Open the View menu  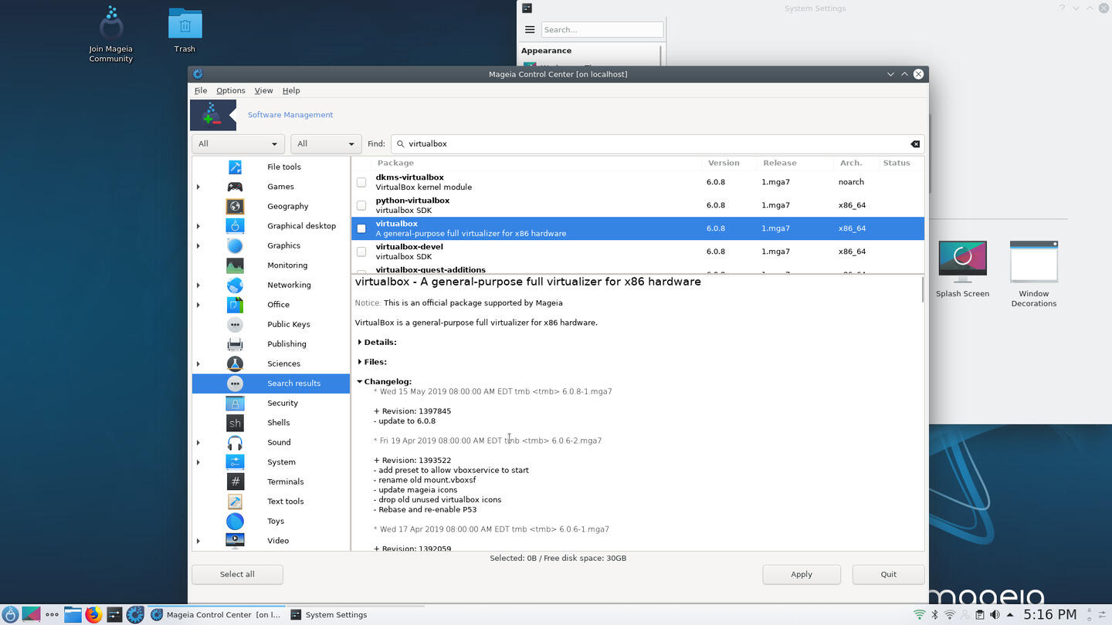pos(263,90)
